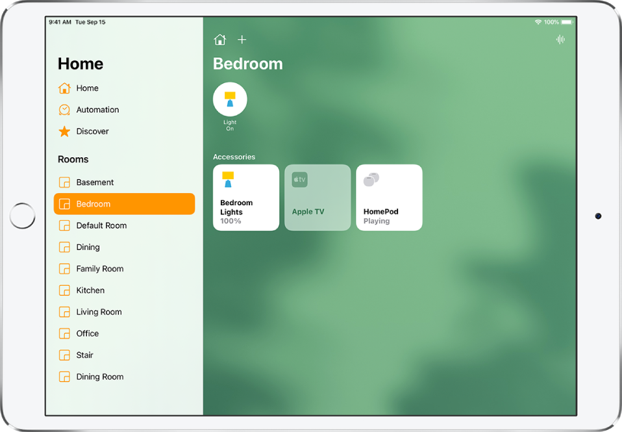Click the room icon beside Basement
The image size is (622, 432).
64,183
